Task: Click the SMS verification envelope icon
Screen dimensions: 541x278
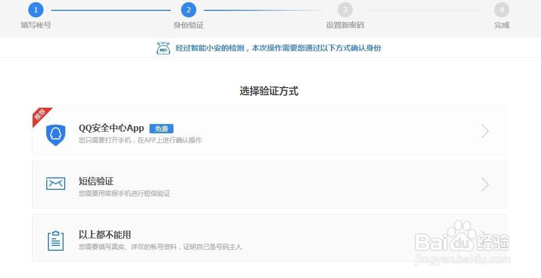Action: tap(55, 184)
